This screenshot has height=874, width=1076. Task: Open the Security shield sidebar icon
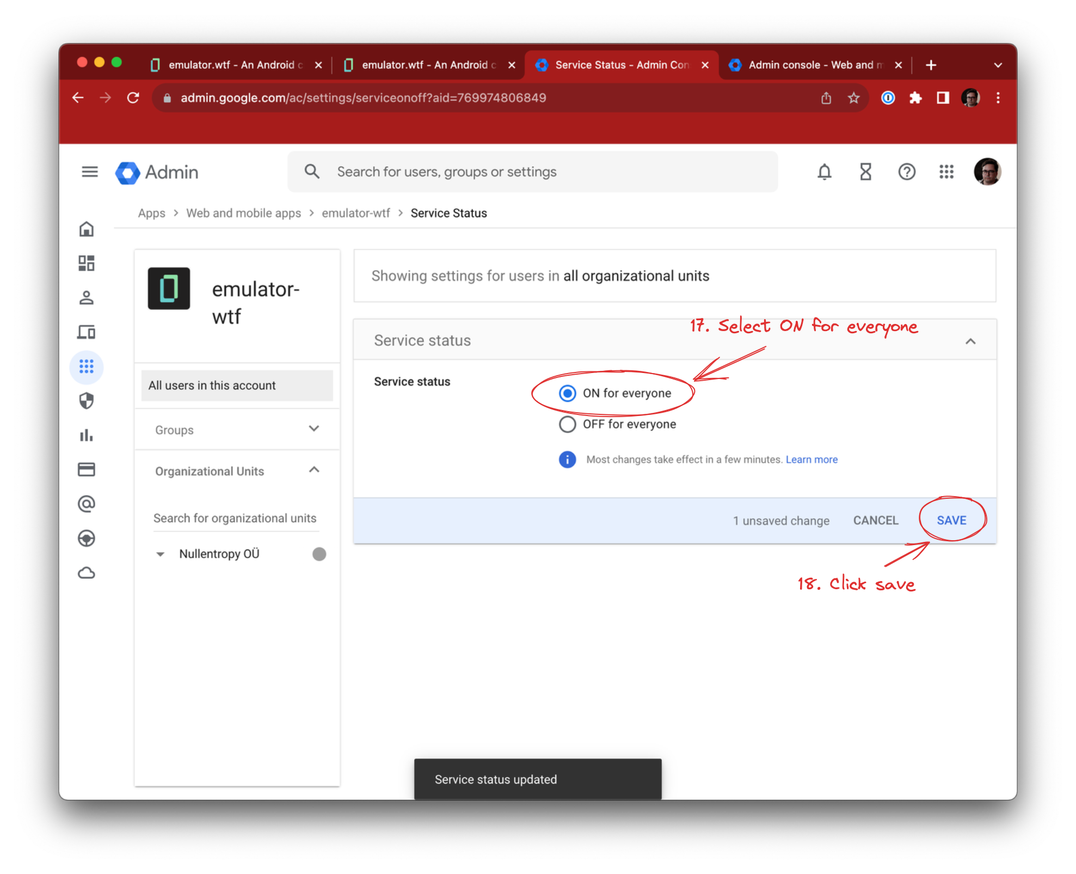coord(87,401)
